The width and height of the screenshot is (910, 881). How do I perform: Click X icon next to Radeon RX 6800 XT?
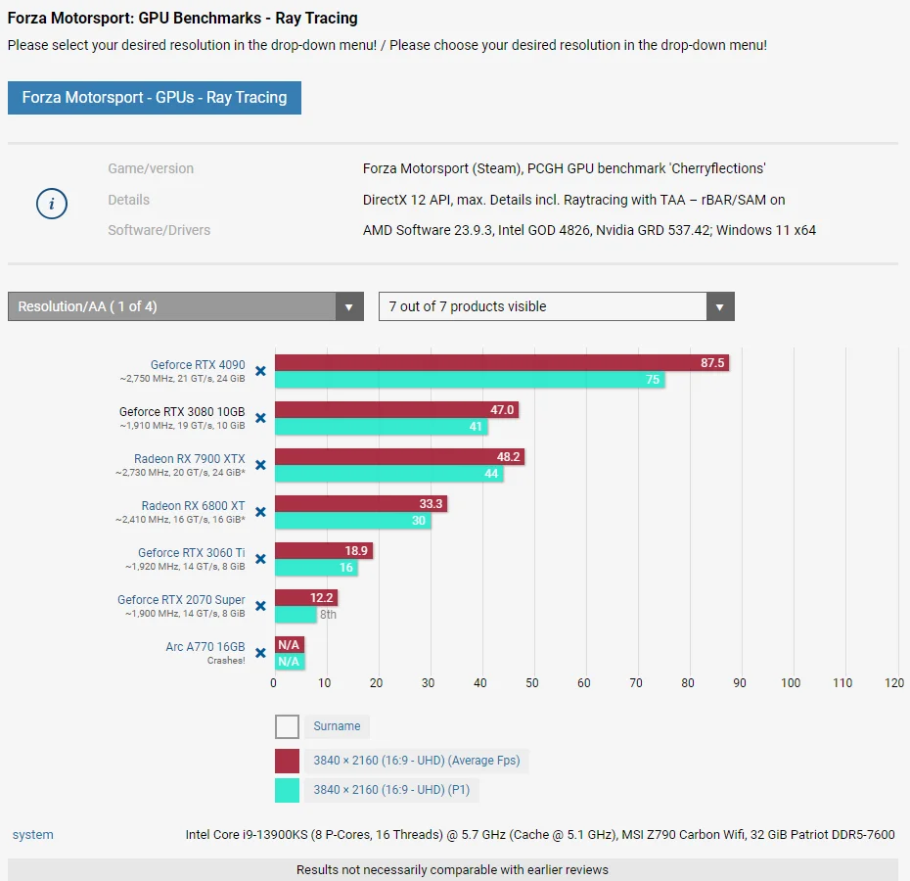260,512
